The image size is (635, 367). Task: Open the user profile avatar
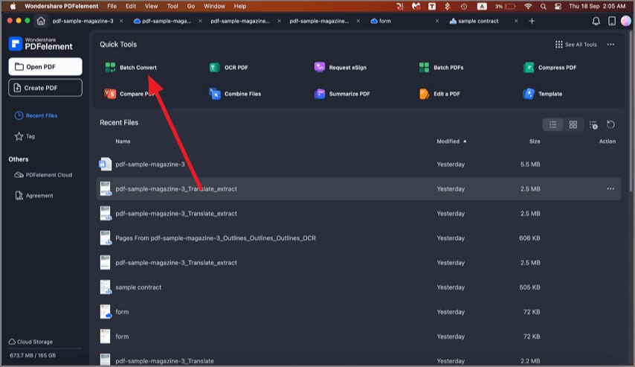pos(626,21)
